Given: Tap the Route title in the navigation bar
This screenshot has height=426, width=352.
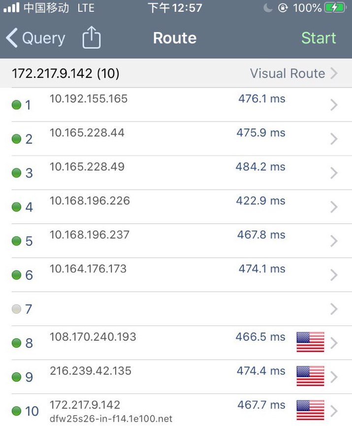Looking at the screenshot, I should pyautogui.click(x=175, y=38).
